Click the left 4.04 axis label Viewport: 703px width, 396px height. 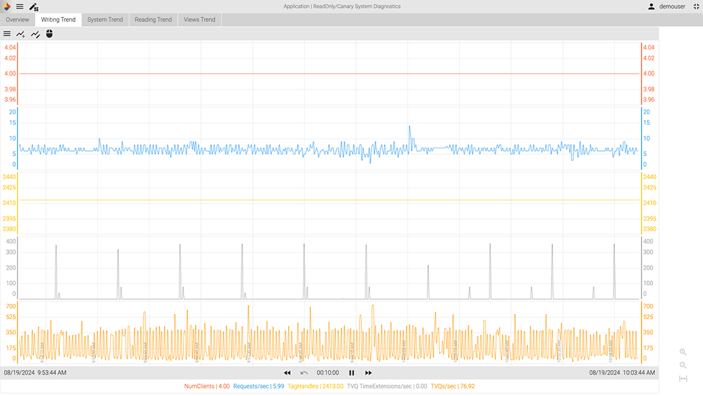tap(10, 47)
